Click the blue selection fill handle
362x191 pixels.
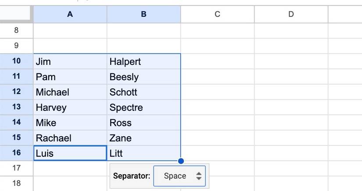[x=181, y=161]
